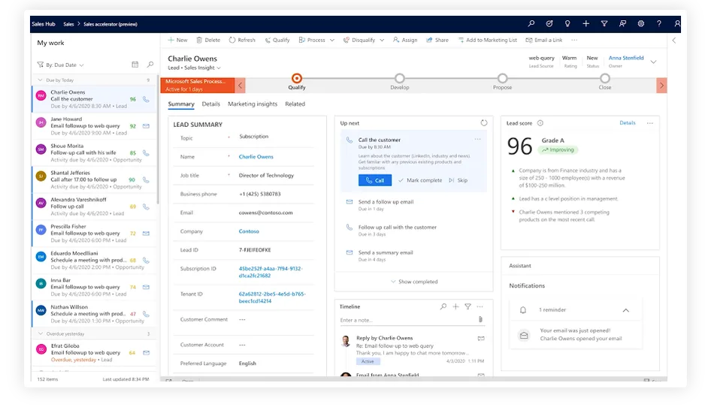This screenshot has height=413, width=711.
Task: Open command bar overflow ellipsis
Action: 574,40
